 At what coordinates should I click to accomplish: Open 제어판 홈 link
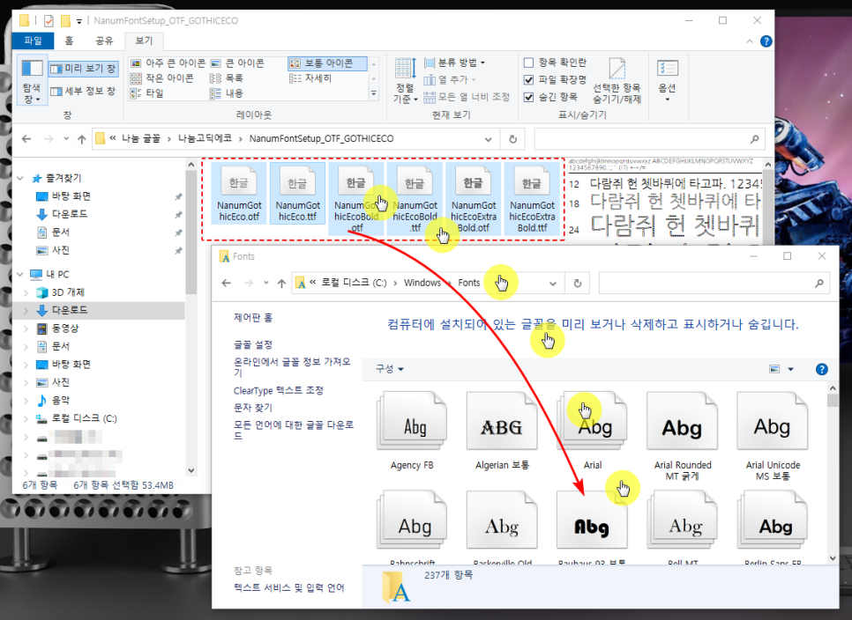click(x=253, y=318)
